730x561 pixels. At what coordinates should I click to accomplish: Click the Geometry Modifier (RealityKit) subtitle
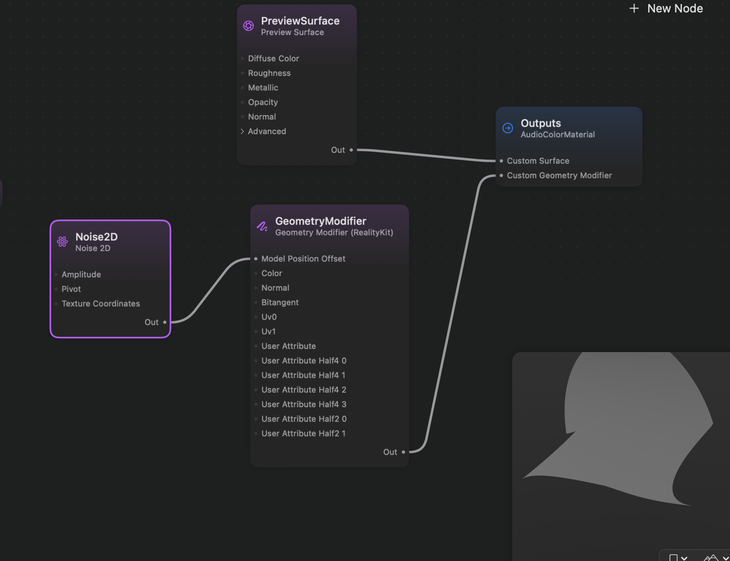coord(334,232)
